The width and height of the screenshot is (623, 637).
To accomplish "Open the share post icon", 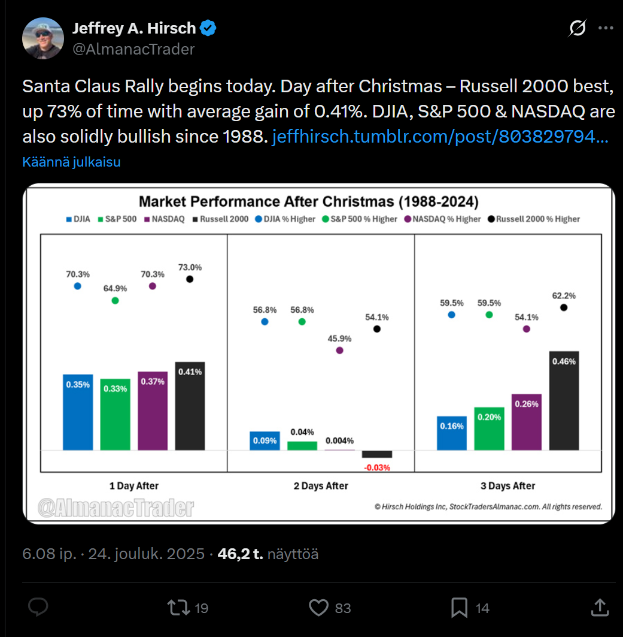I will point(599,608).
